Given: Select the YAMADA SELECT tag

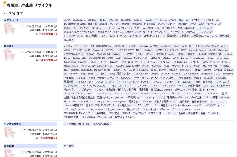Looking at the screenshot, I should click(102, 123).
